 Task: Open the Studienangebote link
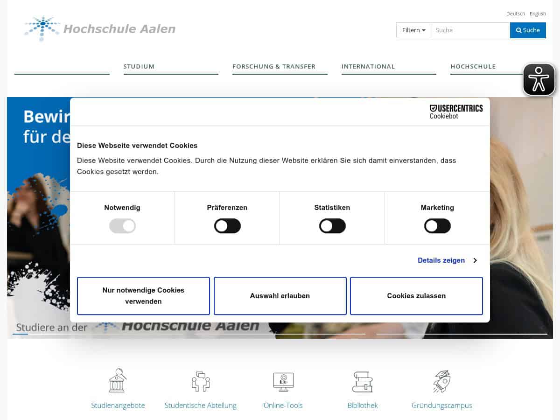tap(118, 406)
